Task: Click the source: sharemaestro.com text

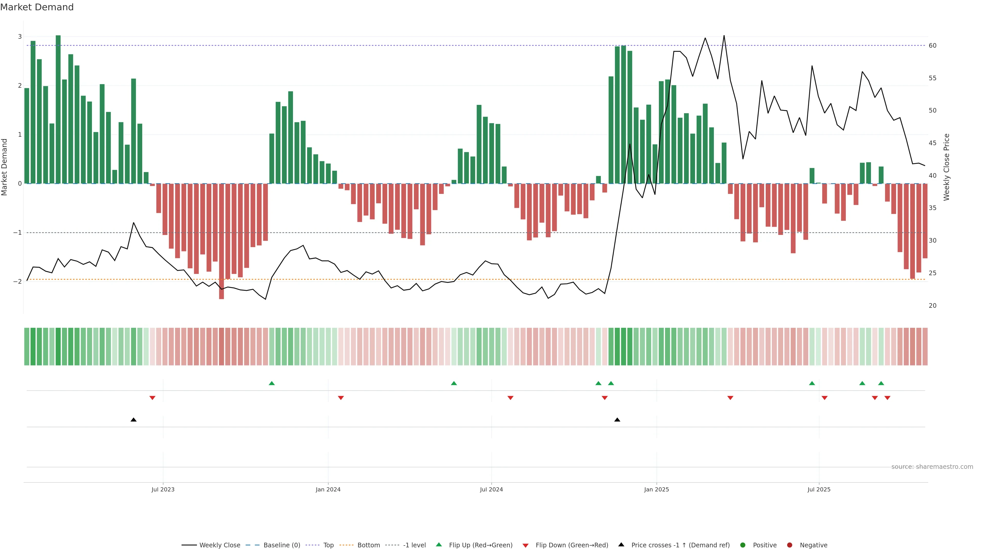Action: 932,467
